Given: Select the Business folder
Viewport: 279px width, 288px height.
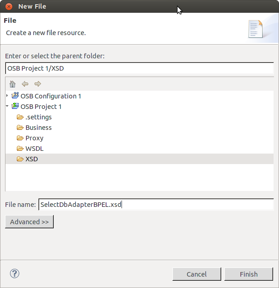Looking at the screenshot, I should (x=38, y=128).
